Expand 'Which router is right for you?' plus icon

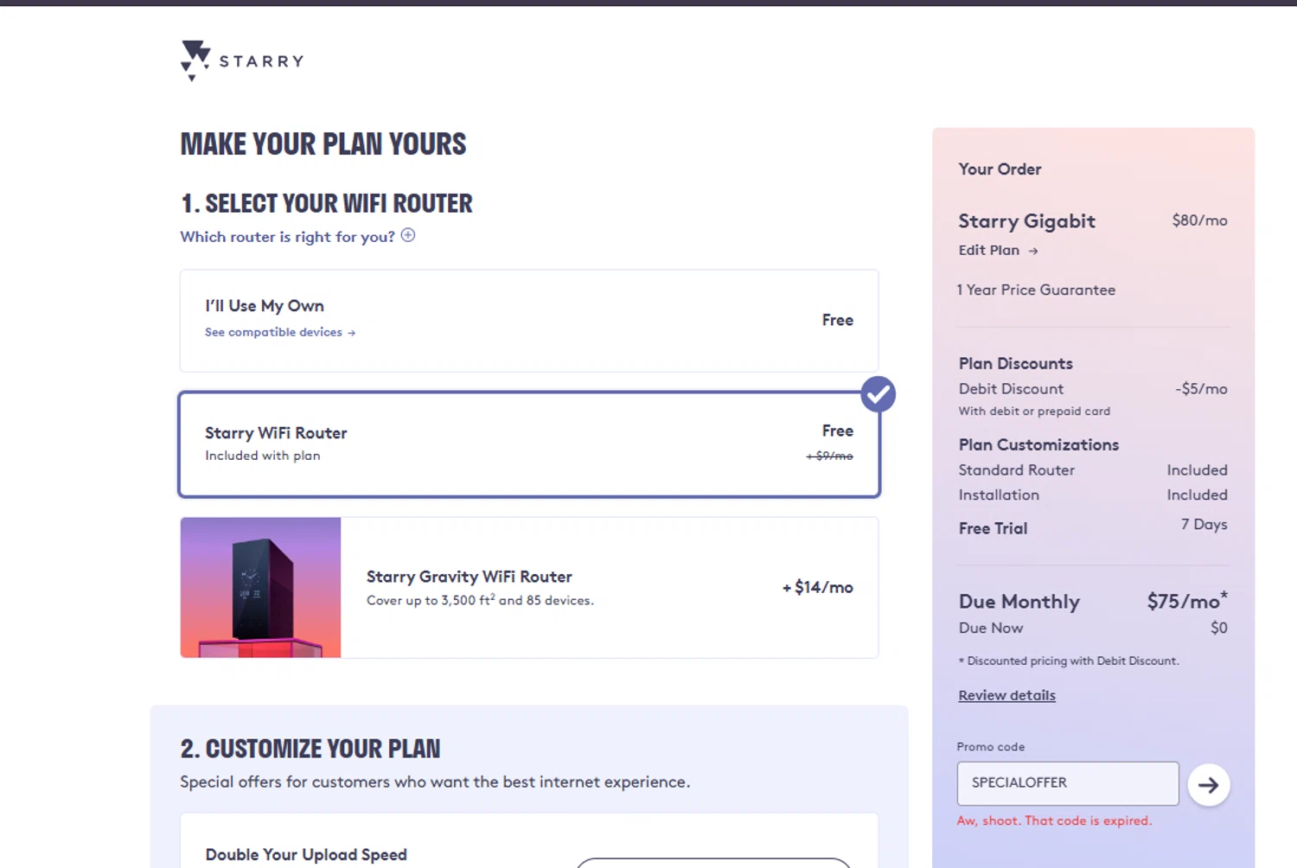tap(408, 235)
